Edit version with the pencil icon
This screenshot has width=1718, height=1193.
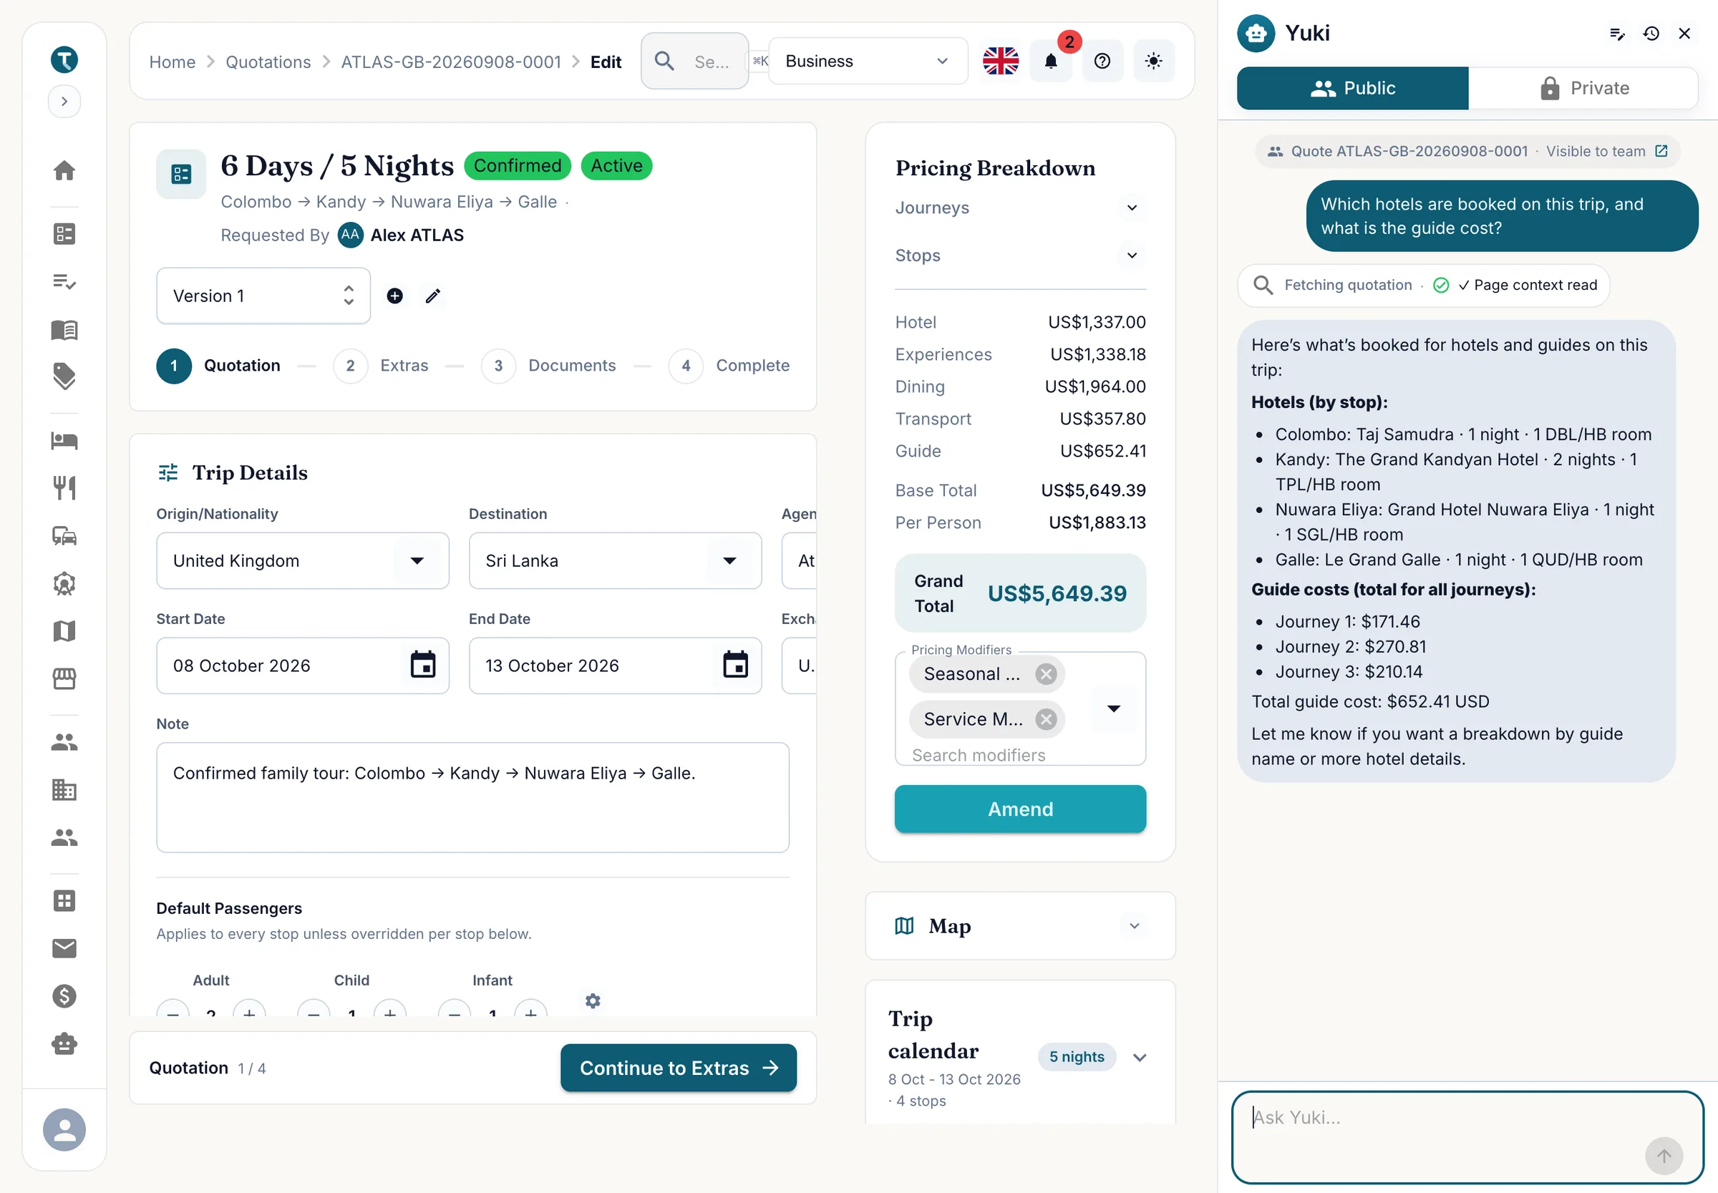(x=433, y=296)
